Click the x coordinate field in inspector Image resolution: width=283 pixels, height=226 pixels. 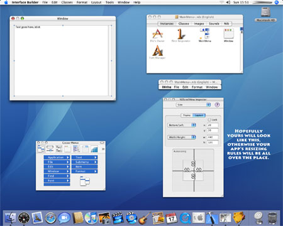pos(213,125)
